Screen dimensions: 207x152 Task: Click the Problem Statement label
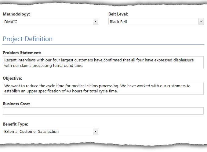click(x=22, y=53)
